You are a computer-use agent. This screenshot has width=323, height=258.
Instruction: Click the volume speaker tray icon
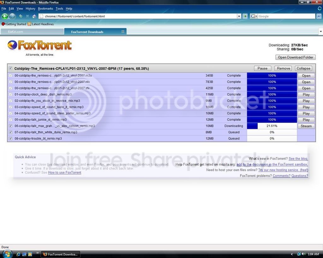coord(304,254)
